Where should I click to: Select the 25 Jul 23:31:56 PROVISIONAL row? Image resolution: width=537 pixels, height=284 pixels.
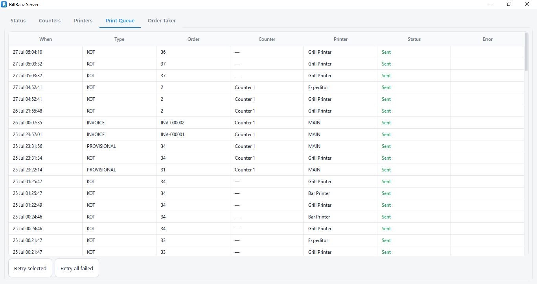(266, 146)
